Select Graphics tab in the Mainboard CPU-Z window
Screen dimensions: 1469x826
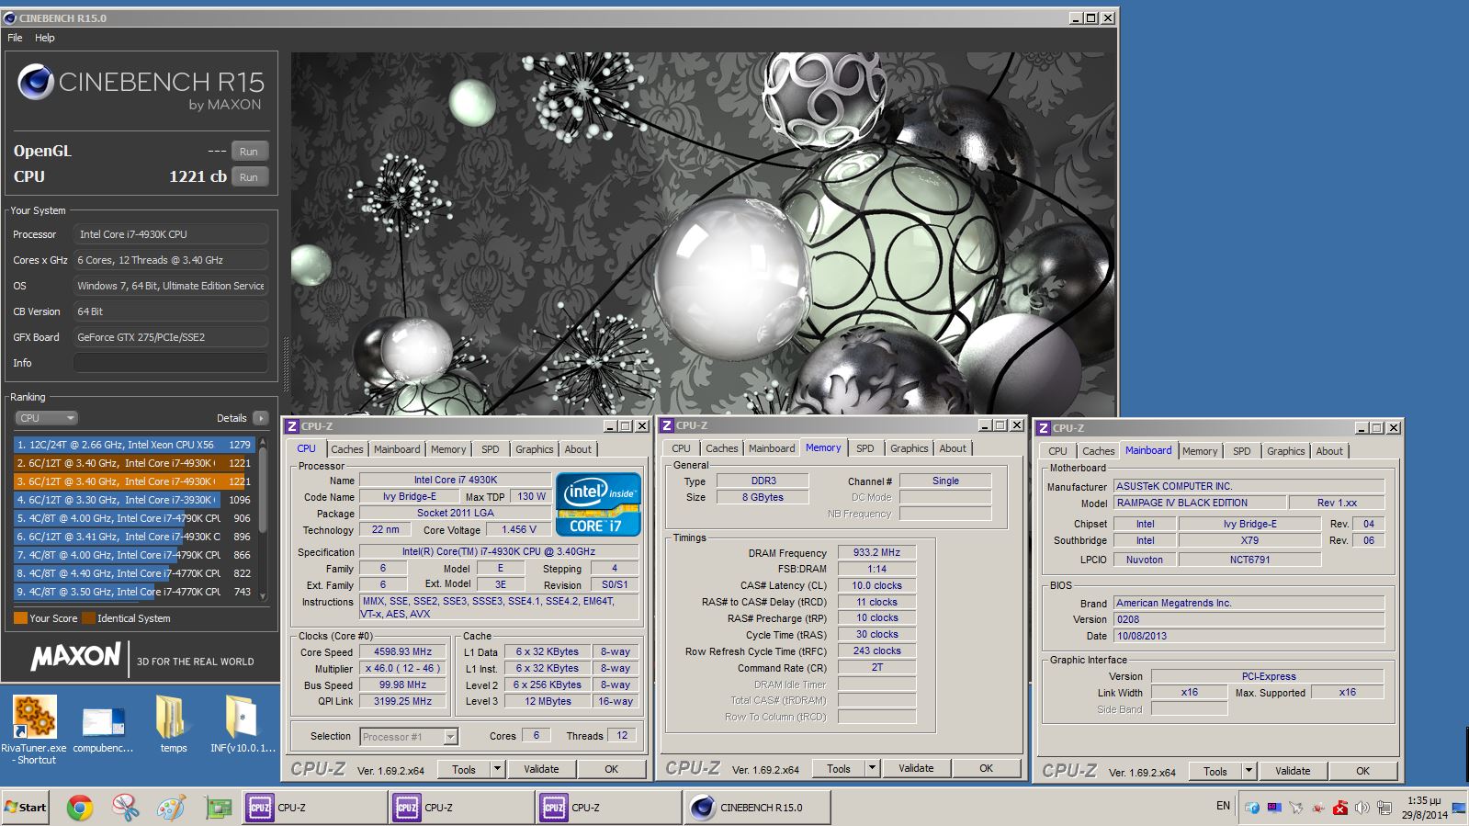tap(1285, 451)
